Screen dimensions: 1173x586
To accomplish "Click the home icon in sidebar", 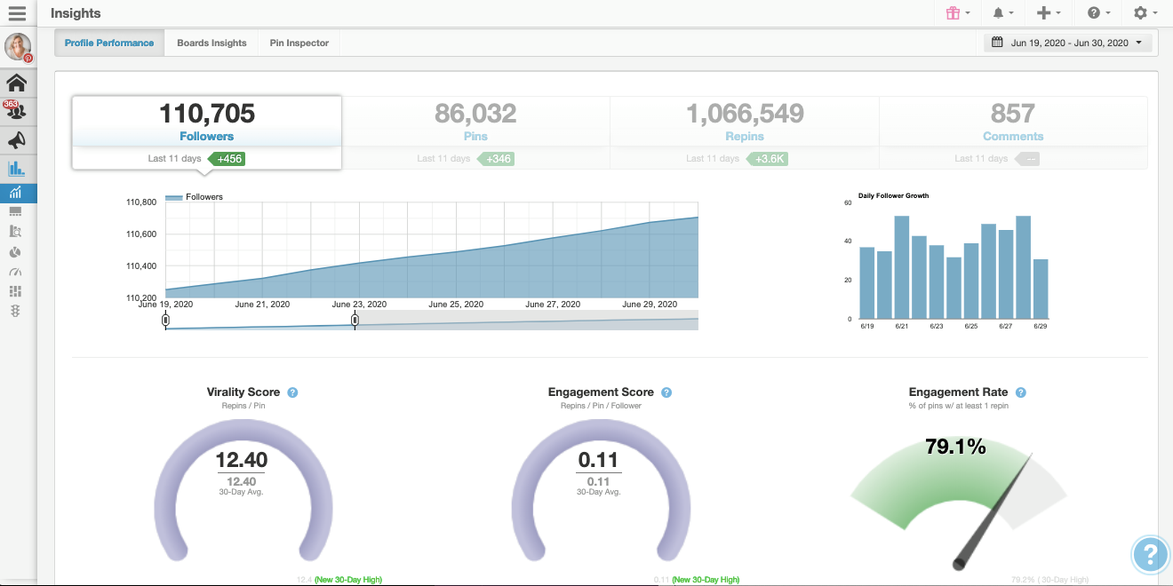I will 16,83.
